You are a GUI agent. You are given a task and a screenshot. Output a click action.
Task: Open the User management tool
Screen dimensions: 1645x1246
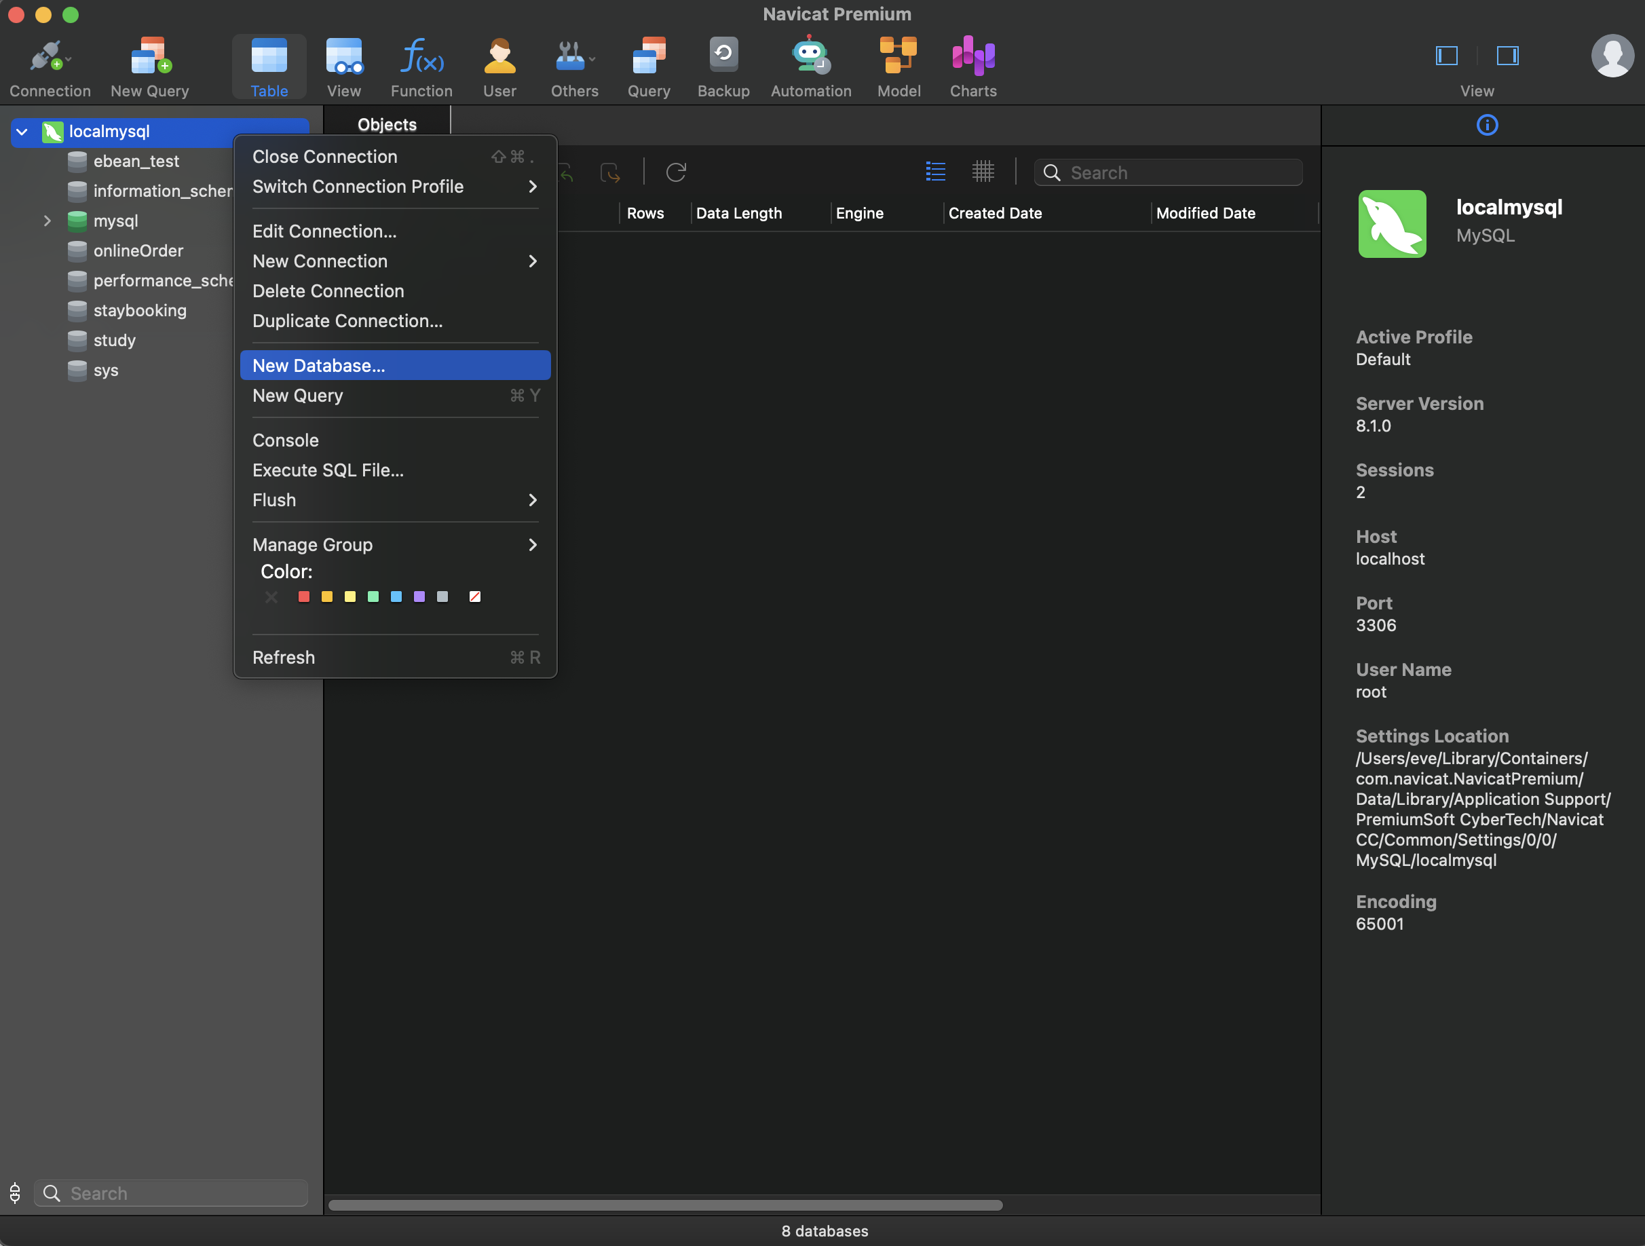point(499,65)
